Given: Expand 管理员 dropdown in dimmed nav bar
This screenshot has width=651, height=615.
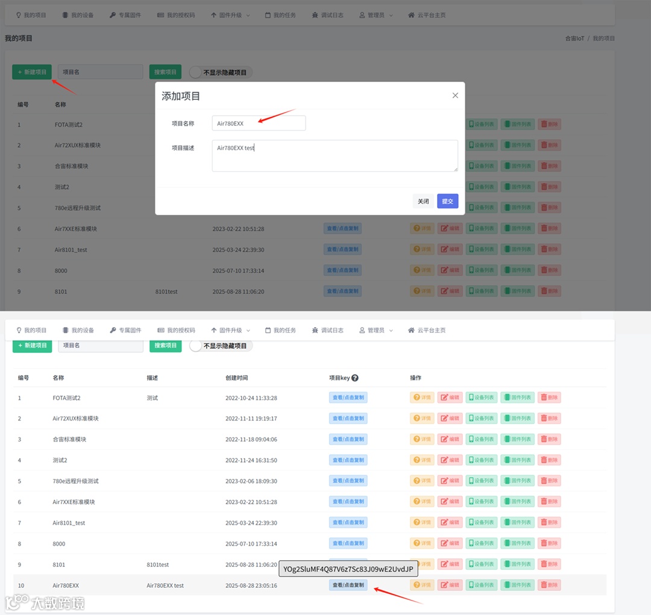Looking at the screenshot, I should pyautogui.click(x=376, y=15).
